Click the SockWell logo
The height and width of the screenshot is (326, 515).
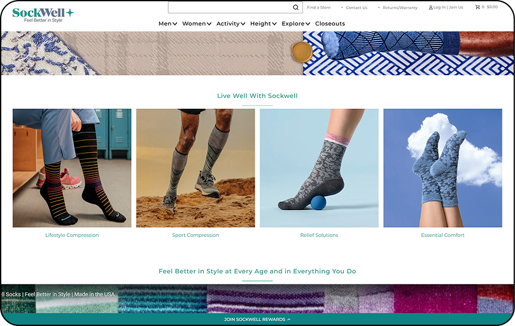point(43,14)
